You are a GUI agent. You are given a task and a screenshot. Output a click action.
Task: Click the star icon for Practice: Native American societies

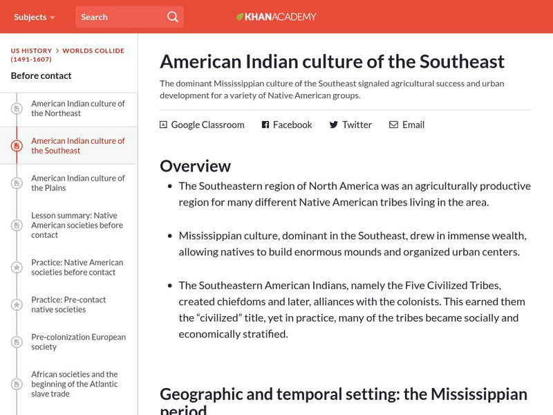(x=17, y=268)
